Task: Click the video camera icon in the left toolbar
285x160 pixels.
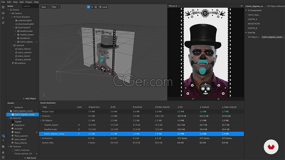Action: tap(3, 13)
